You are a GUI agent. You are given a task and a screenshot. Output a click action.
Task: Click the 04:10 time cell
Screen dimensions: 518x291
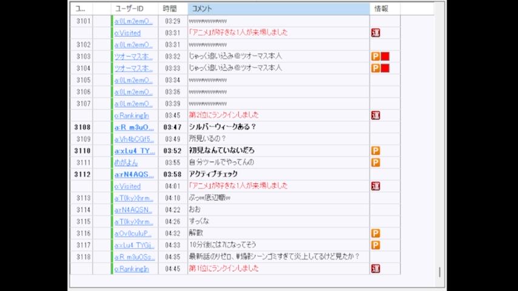172,198
